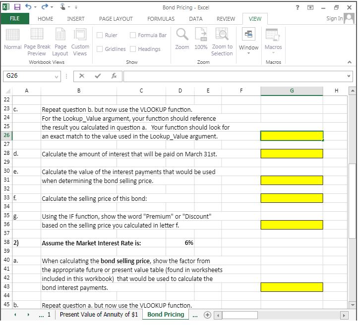358x325 pixels.
Task: Open the Name Box dropdown arrow
Action: pos(57,77)
